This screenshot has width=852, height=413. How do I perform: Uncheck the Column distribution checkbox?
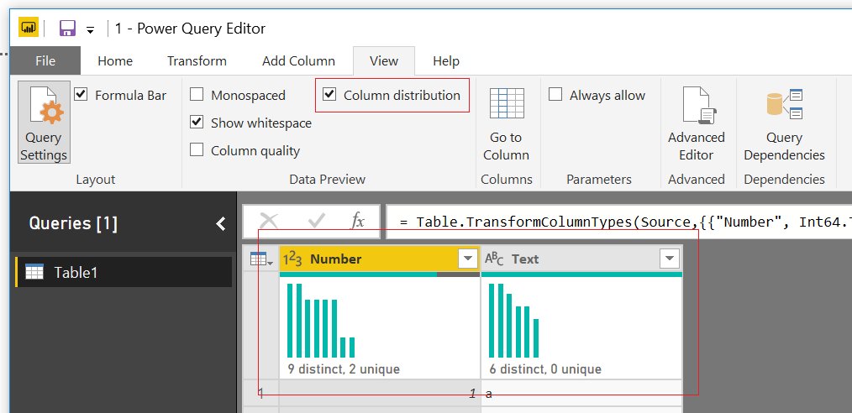pos(329,94)
